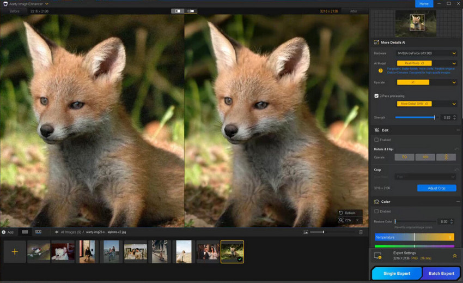The image size is (463, 283).
Task: Click the Batch Export button
Action: click(441, 274)
